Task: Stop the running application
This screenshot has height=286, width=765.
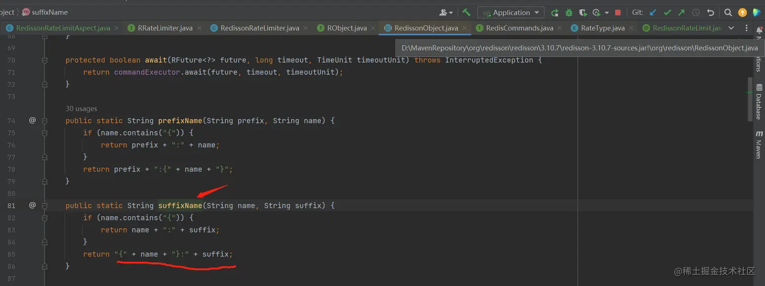Action: (618, 13)
